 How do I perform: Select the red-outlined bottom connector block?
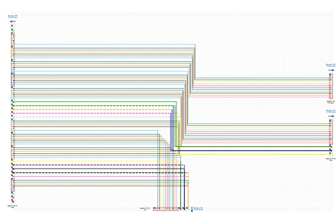click(166, 208)
